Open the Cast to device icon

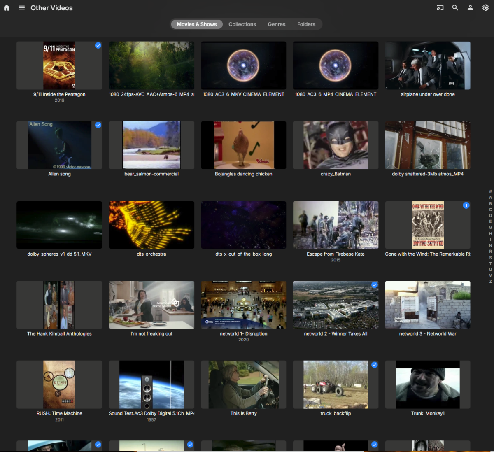click(x=440, y=8)
